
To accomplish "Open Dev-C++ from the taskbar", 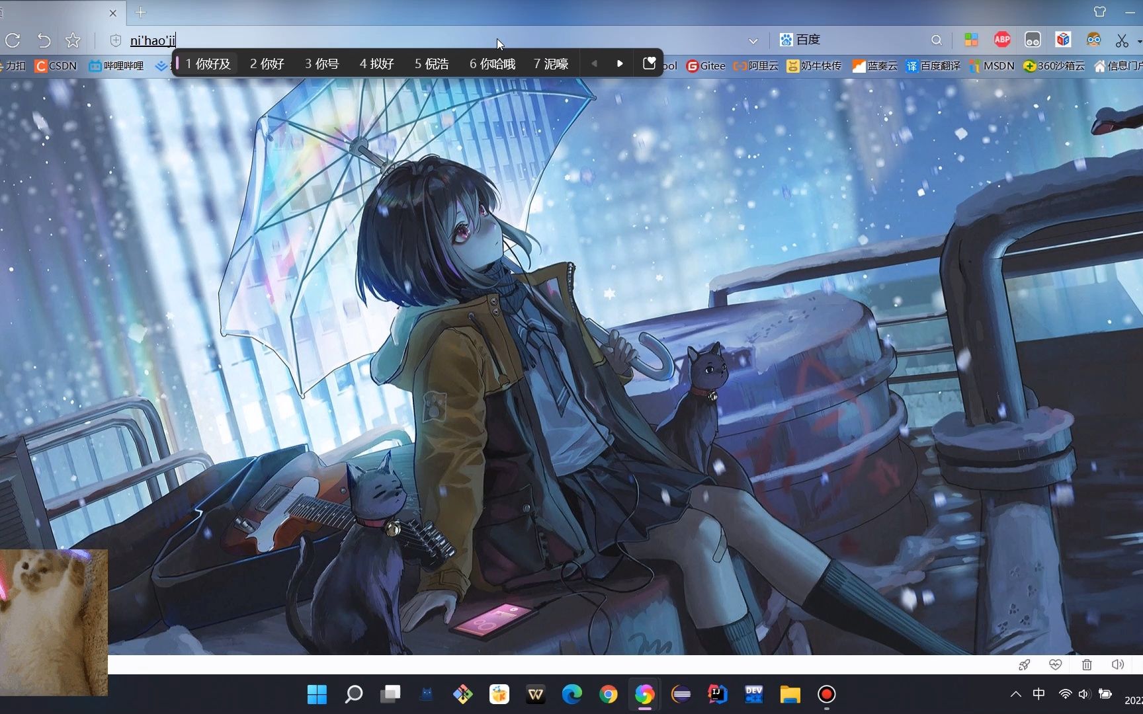I will 754,694.
